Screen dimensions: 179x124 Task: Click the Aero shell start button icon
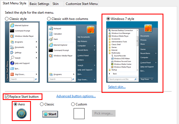tap(22, 114)
